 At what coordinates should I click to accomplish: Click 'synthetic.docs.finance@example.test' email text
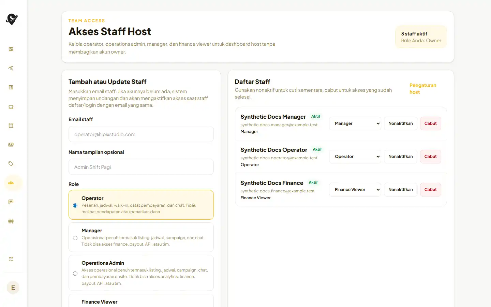tap(278, 191)
